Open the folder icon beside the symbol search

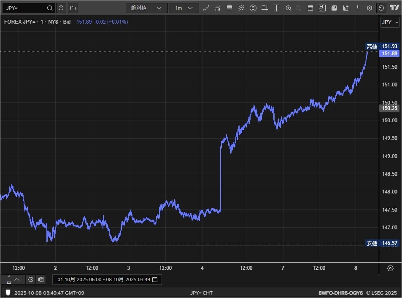(73, 8)
